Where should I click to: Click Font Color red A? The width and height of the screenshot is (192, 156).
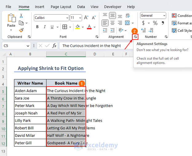pyautogui.click(x=89, y=27)
